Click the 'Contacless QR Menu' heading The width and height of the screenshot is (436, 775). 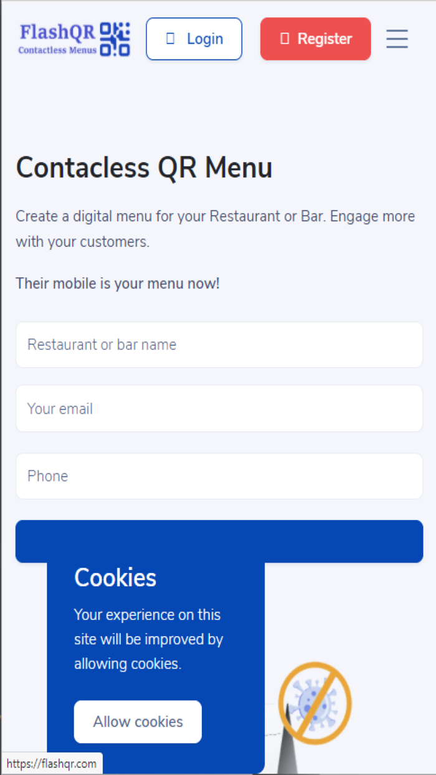click(x=145, y=167)
